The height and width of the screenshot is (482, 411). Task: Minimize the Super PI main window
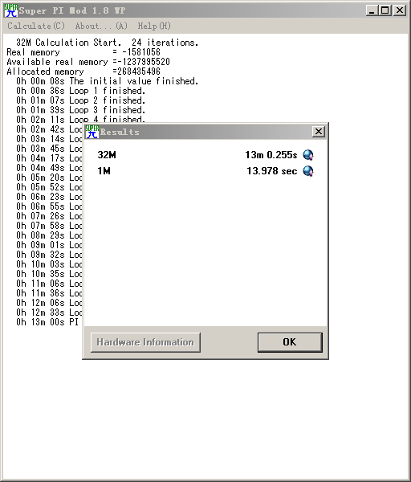click(x=372, y=10)
